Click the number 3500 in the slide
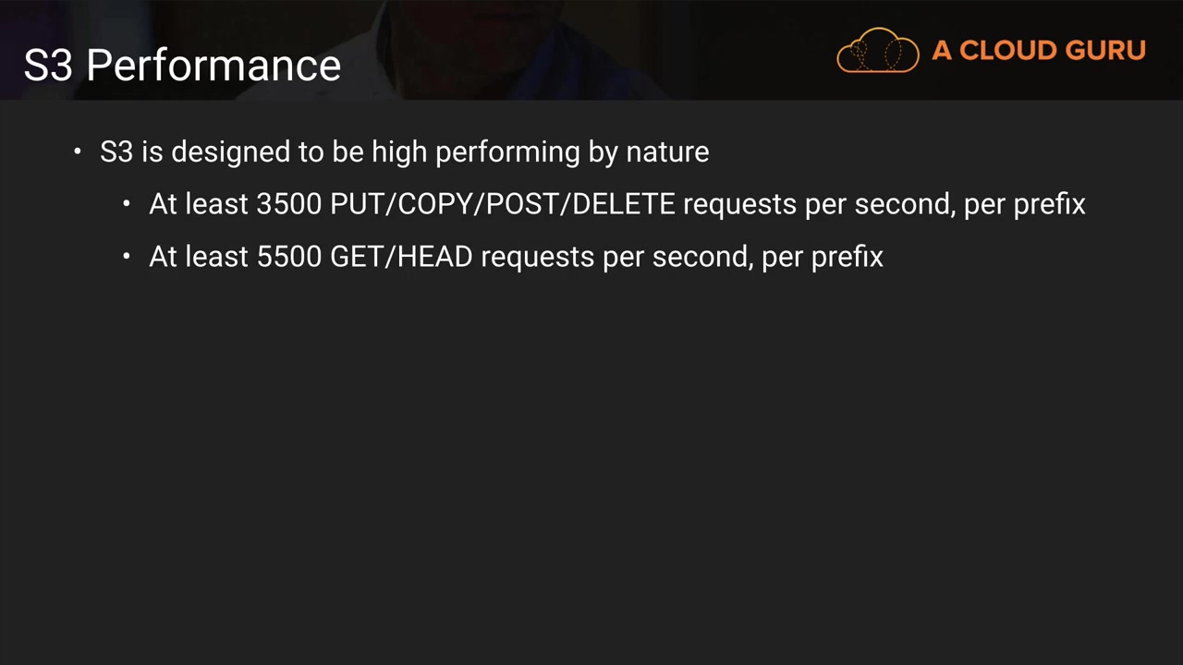Viewport: 1183px width, 665px height. pos(288,204)
